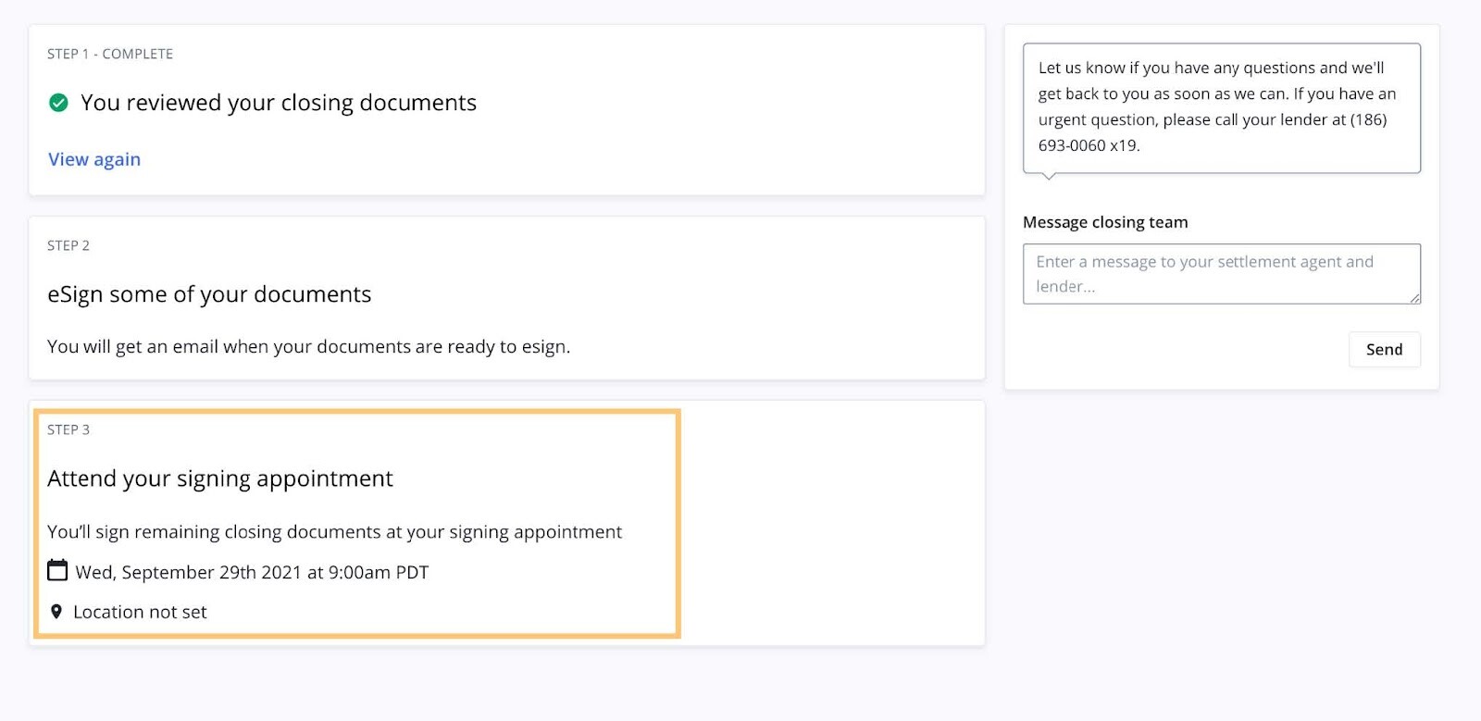This screenshot has width=1481, height=721.
Task: Click the "STEP 3" label
Action: pos(68,429)
